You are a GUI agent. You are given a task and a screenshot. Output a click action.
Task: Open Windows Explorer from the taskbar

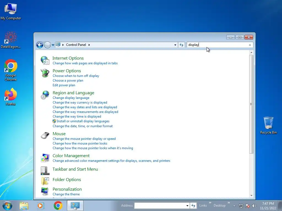[24, 206]
